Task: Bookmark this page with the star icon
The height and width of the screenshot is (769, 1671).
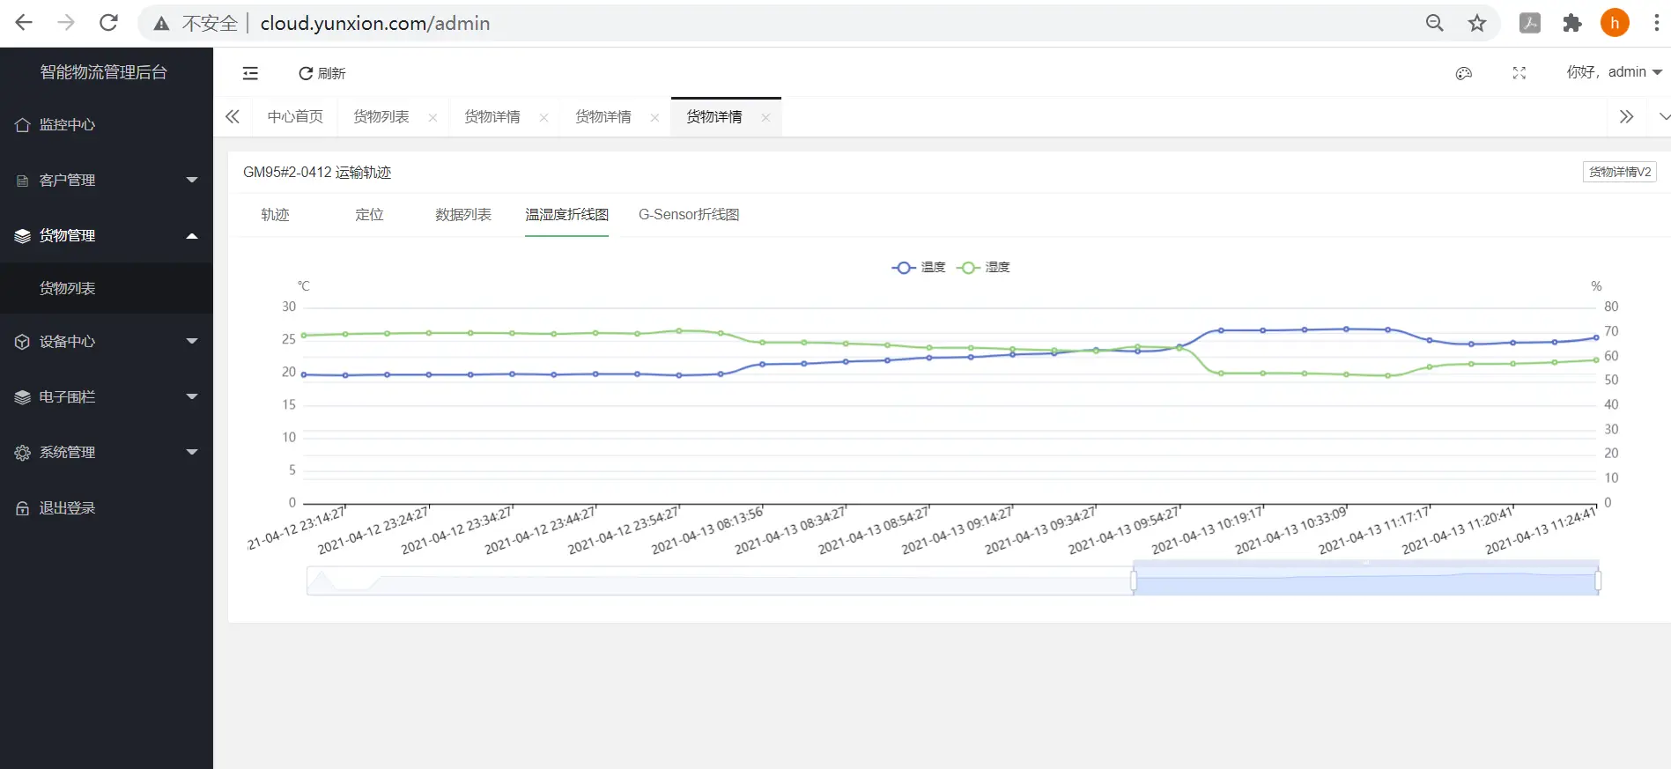Action: pyautogui.click(x=1477, y=24)
